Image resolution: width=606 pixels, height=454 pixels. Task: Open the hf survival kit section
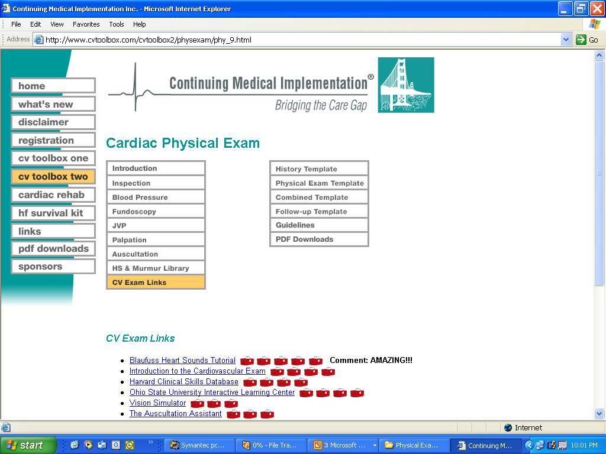[53, 213]
